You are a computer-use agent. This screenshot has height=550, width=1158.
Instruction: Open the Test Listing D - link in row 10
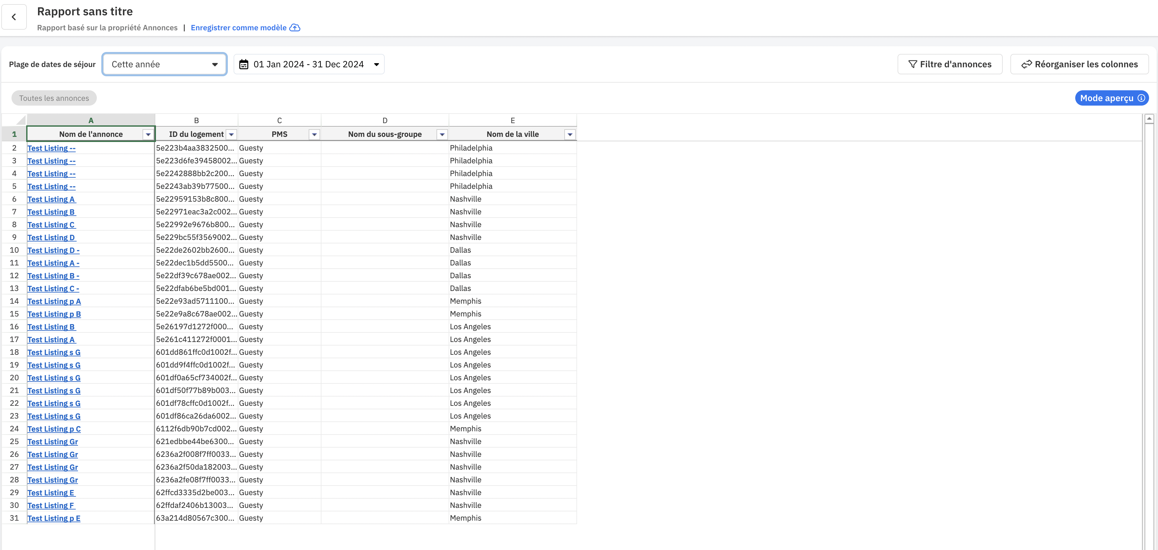[x=53, y=250]
